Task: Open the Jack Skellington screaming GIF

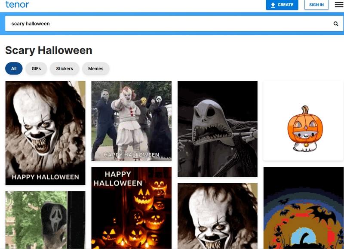Action: (x=217, y=129)
